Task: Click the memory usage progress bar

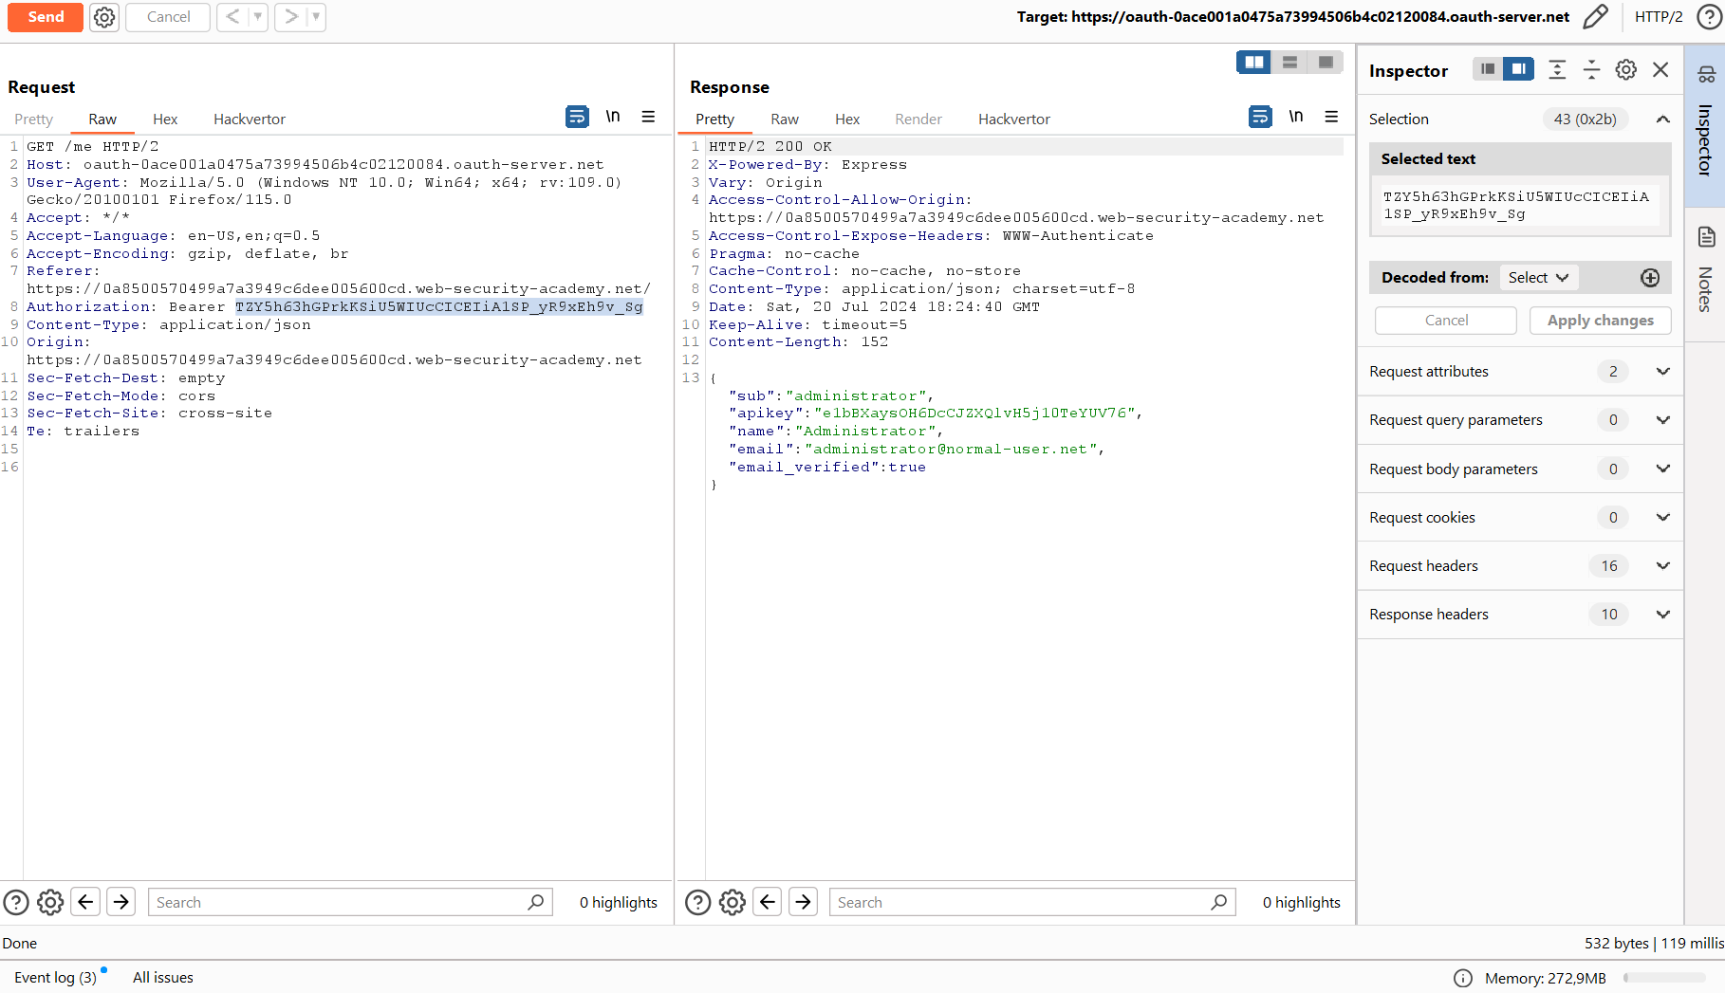Action: (1664, 978)
